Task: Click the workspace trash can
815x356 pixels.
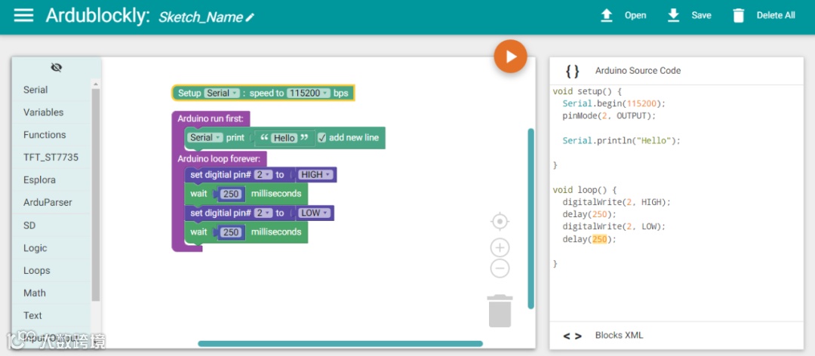Action: pyautogui.click(x=500, y=311)
